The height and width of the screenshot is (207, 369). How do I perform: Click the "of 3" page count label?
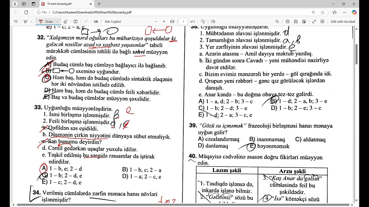[x=192, y=22]
